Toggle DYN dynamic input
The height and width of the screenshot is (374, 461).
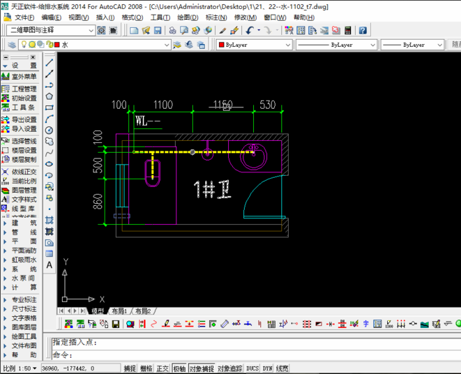pyautogui.click(x=267, y=368)
